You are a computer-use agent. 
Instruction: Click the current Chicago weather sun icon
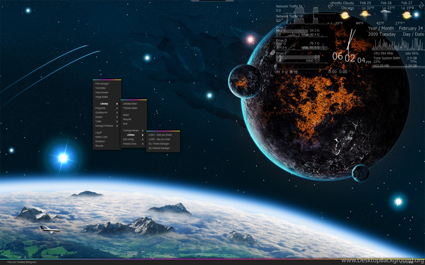tap(345, 15)
